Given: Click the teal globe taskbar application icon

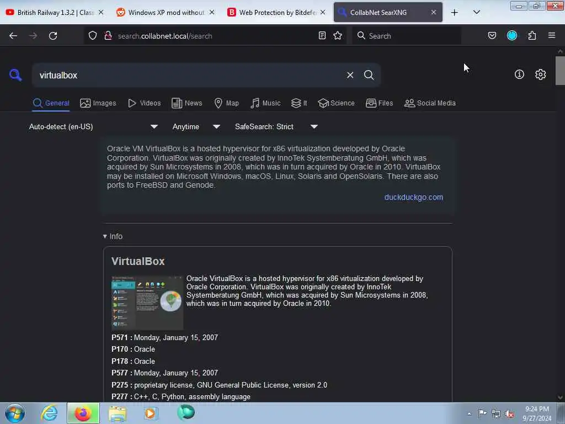Looking at the screenshot, I should tap(186, 412).
